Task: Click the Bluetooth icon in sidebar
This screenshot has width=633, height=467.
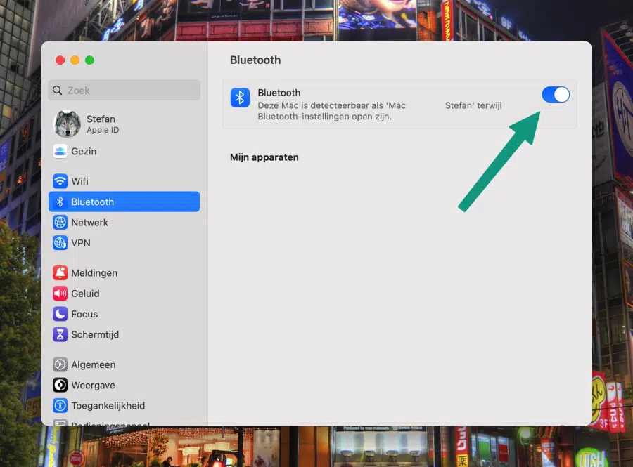Action: click(60, 202)
